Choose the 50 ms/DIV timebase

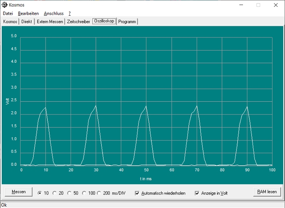click(x=69, y=193)
